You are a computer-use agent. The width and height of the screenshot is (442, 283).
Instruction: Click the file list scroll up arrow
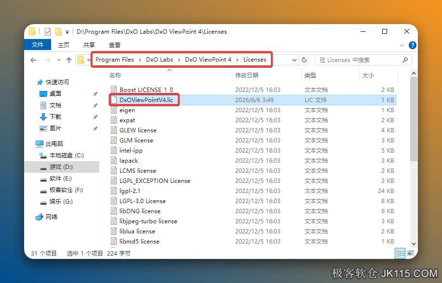pyautogui.click(x=414, y=74)
